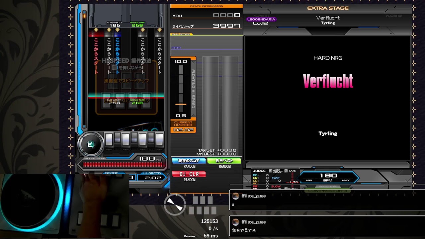Click the webcam view of the turntable
Image resolution: width=425 pixels, height=239 pixels.
(x=64, y=205)
